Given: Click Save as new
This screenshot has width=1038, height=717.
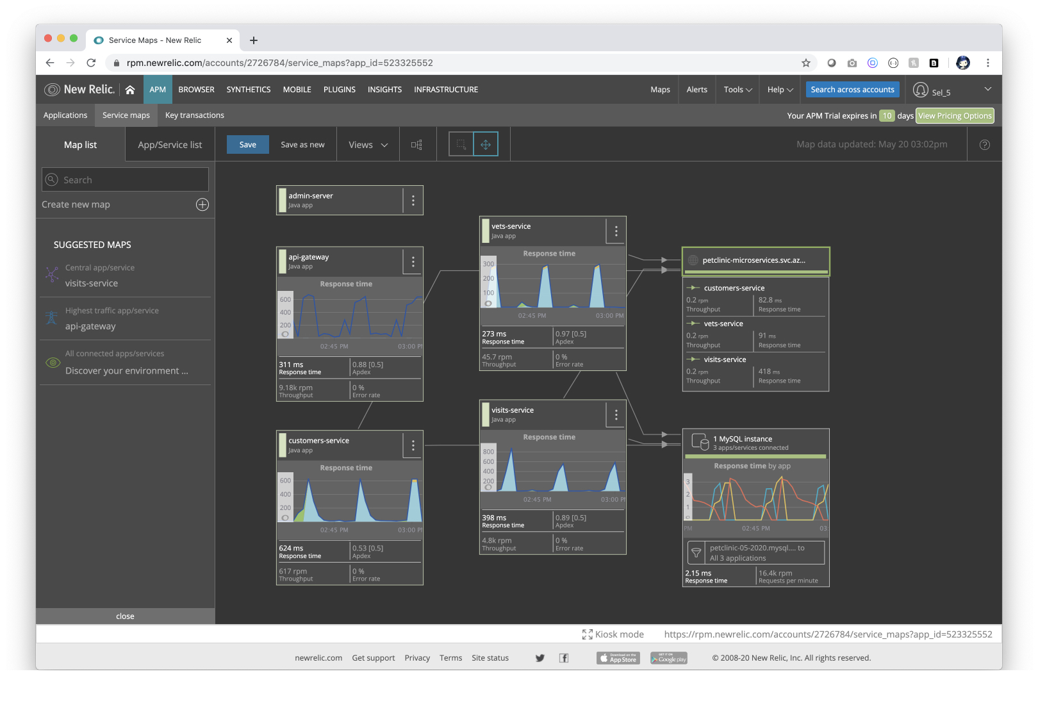Looking at the screenshot, I should click(302, 145).
